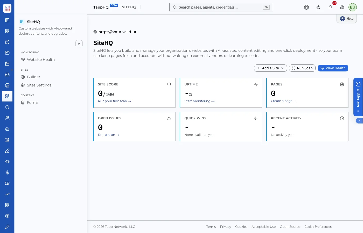
Task: Follow the 'Run your first scan' link
Action: pos(115,101)
